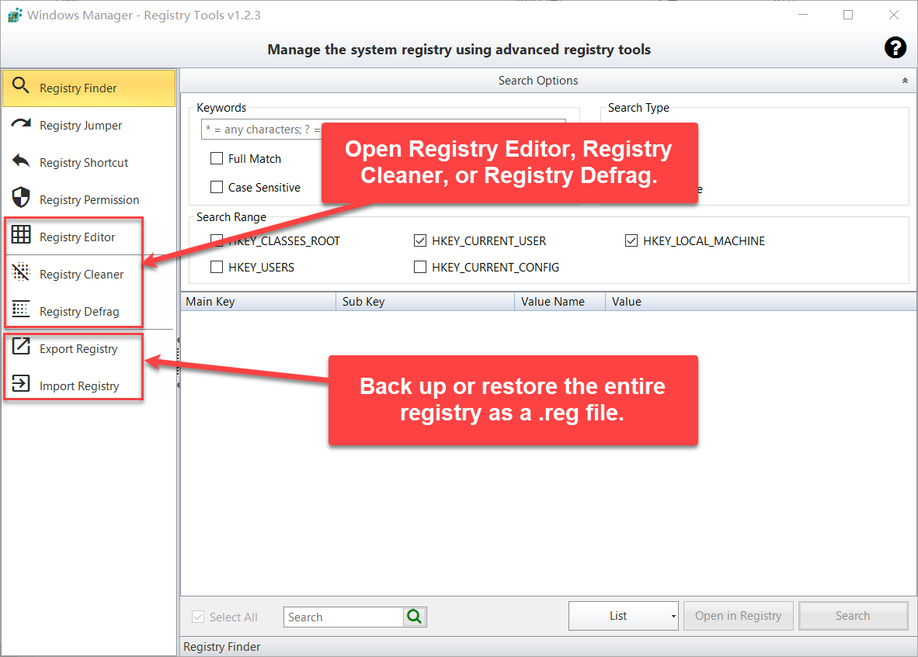Click the Export Registry icon
Viewport: 918px width, 657px height.
21,346
